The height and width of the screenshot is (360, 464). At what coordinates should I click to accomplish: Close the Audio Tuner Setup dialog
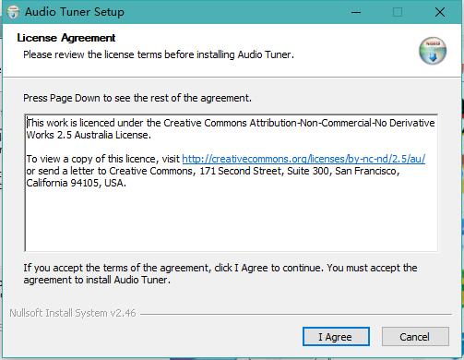coord(440,12)
